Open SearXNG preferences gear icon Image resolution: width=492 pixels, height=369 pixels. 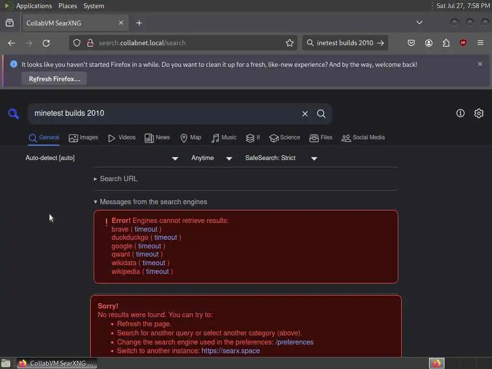(x=479, y=113)
